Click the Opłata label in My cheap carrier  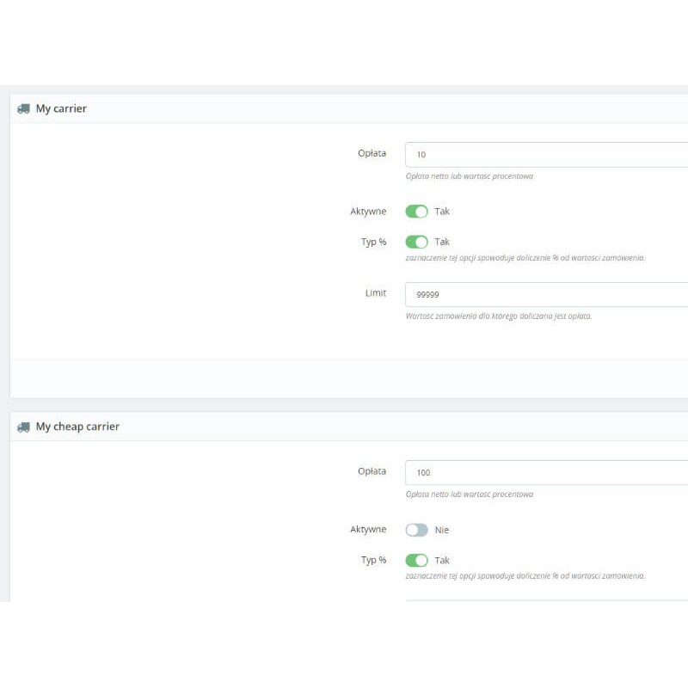click(x=372, y=471)
